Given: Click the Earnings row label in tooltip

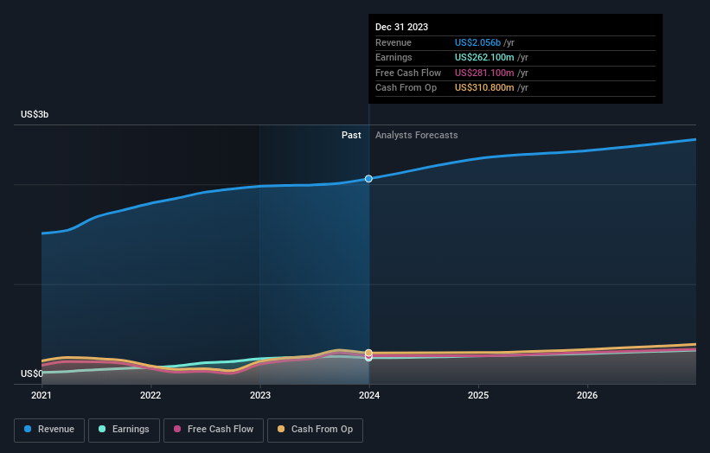Looking at the screenshot, I should tap(393, 57).
